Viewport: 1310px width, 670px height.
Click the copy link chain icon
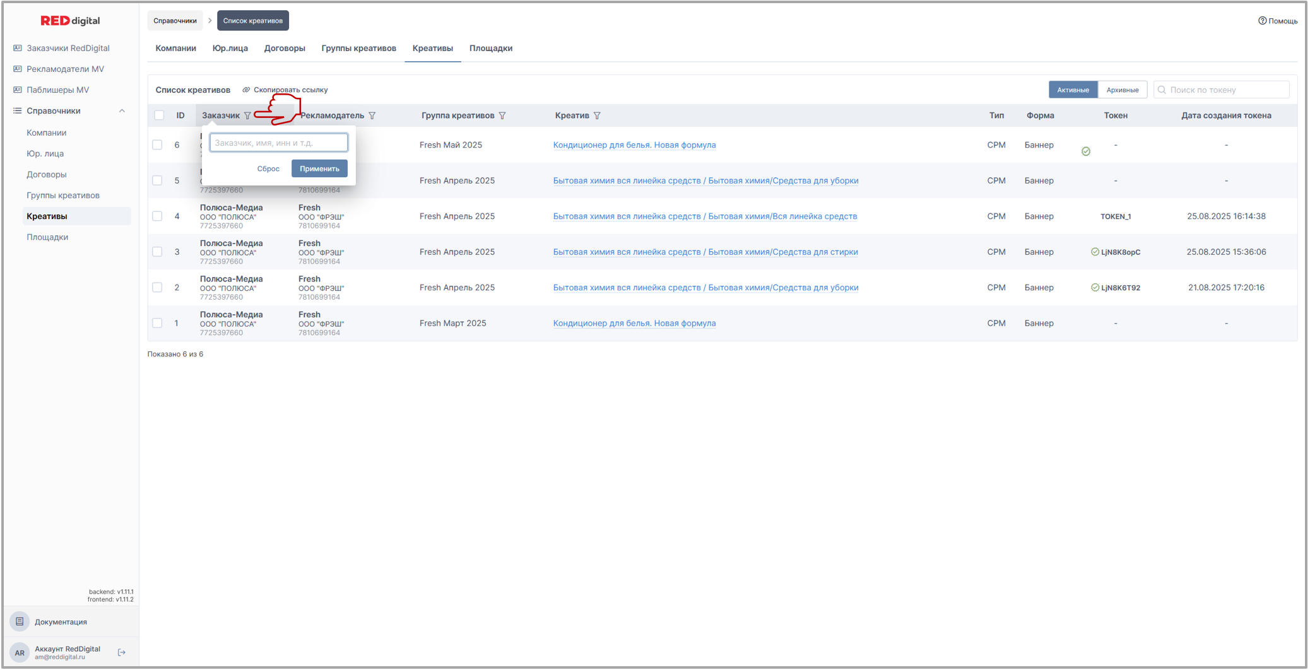point(246,90)
